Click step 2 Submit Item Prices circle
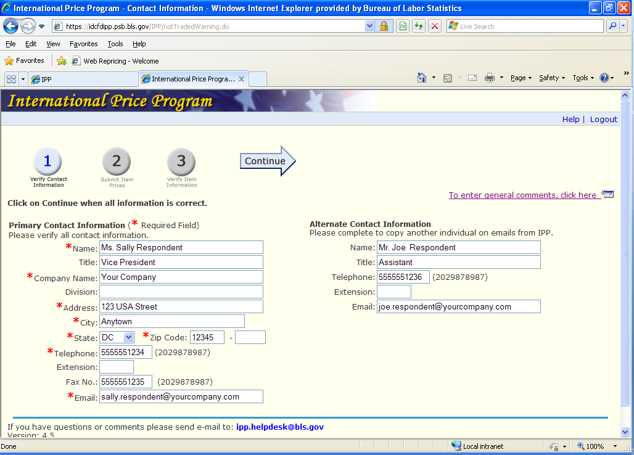 coord(117,162)
